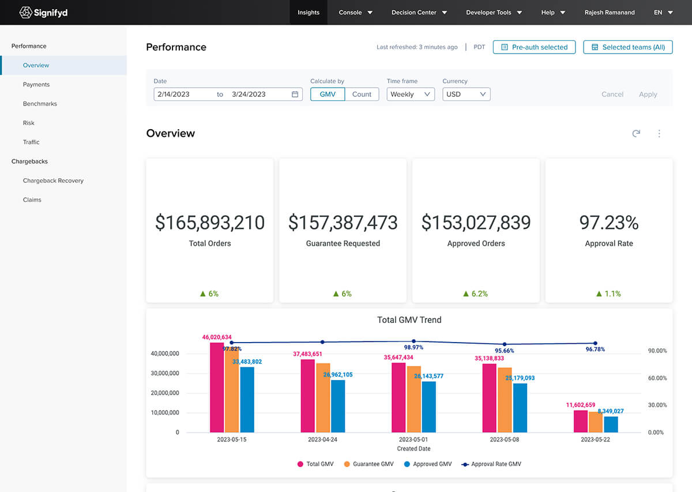692x492 pixels.
Task: Select GMV in the Calculate by toggle
Action: (327, 93)
